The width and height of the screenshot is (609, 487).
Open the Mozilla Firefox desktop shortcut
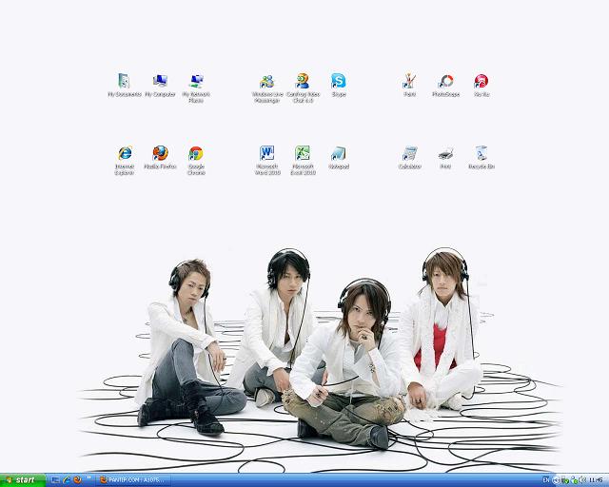(x=160, y=158)
